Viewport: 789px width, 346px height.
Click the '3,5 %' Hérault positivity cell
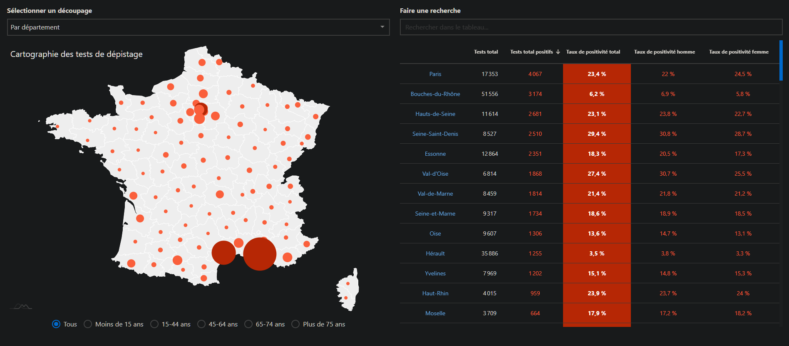597,253
